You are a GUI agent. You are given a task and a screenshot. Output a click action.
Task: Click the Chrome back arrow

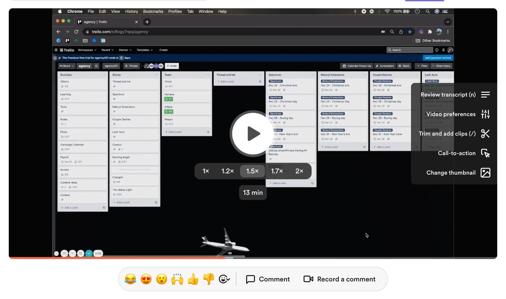59,32
